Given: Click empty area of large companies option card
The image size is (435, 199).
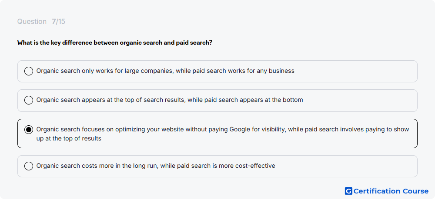Looking at the screenshot, I should tap(355, 71).
